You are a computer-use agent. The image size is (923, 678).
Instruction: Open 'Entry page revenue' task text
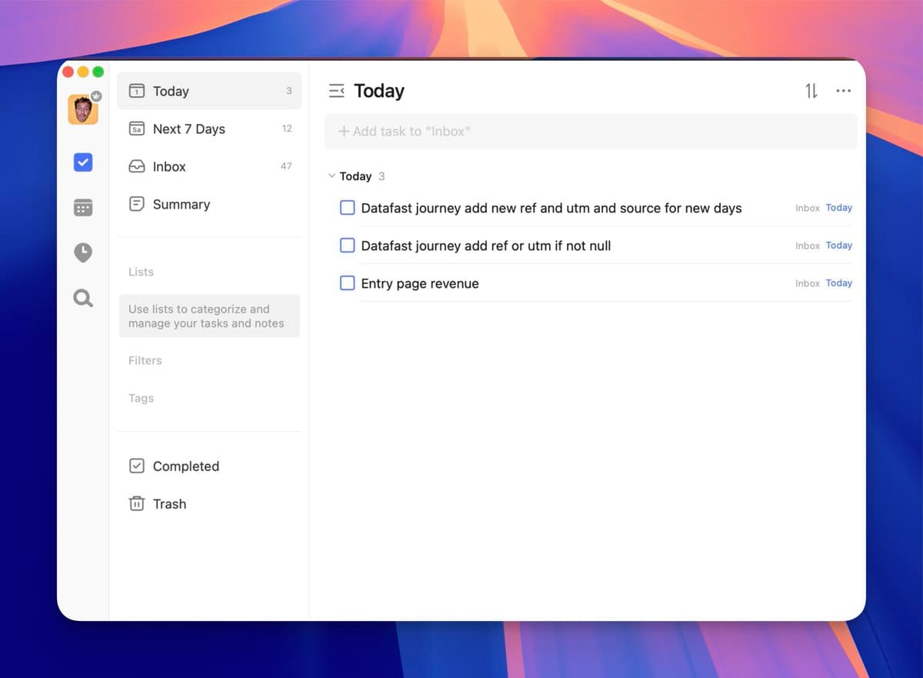[x=420, y=283]
